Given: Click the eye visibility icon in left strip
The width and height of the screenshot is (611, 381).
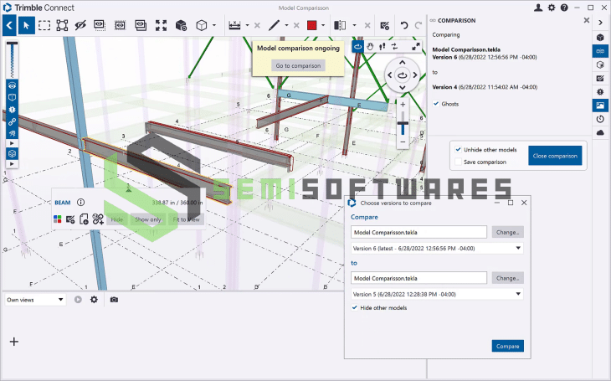Looking at the screenshot, I should coord(12,85).
